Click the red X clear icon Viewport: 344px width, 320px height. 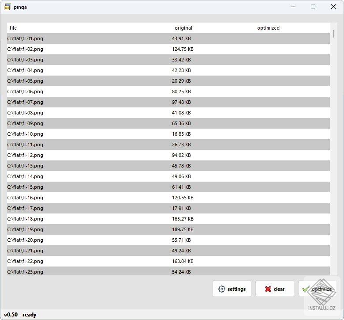268,289
